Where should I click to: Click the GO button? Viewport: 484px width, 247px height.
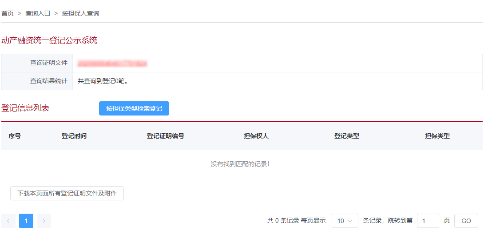point(466,221)
